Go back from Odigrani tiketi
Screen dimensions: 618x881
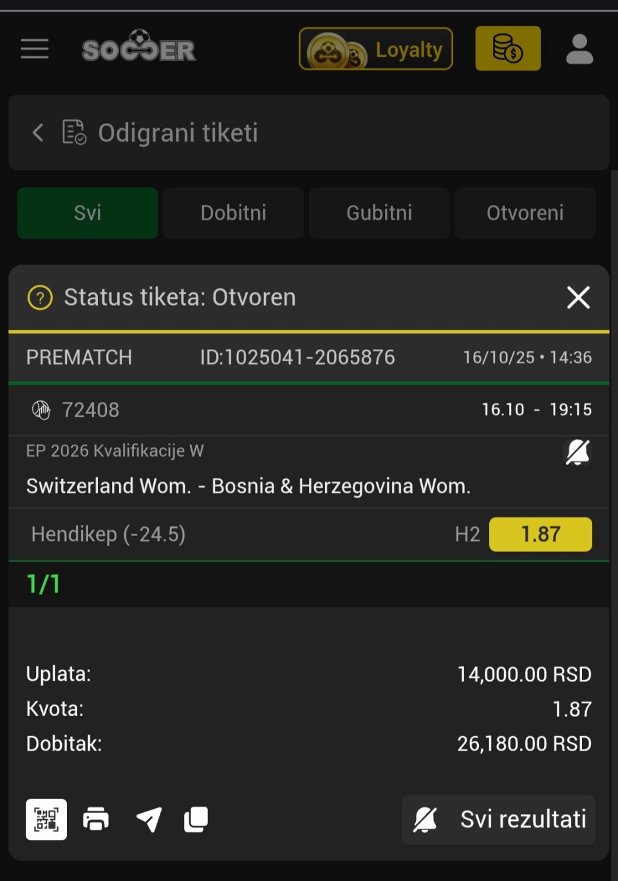pyautogui.click(x=38, y=133)
